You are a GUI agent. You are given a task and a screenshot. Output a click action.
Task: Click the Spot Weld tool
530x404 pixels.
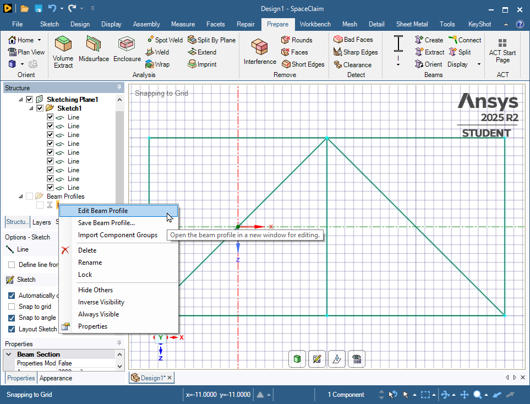165,40
